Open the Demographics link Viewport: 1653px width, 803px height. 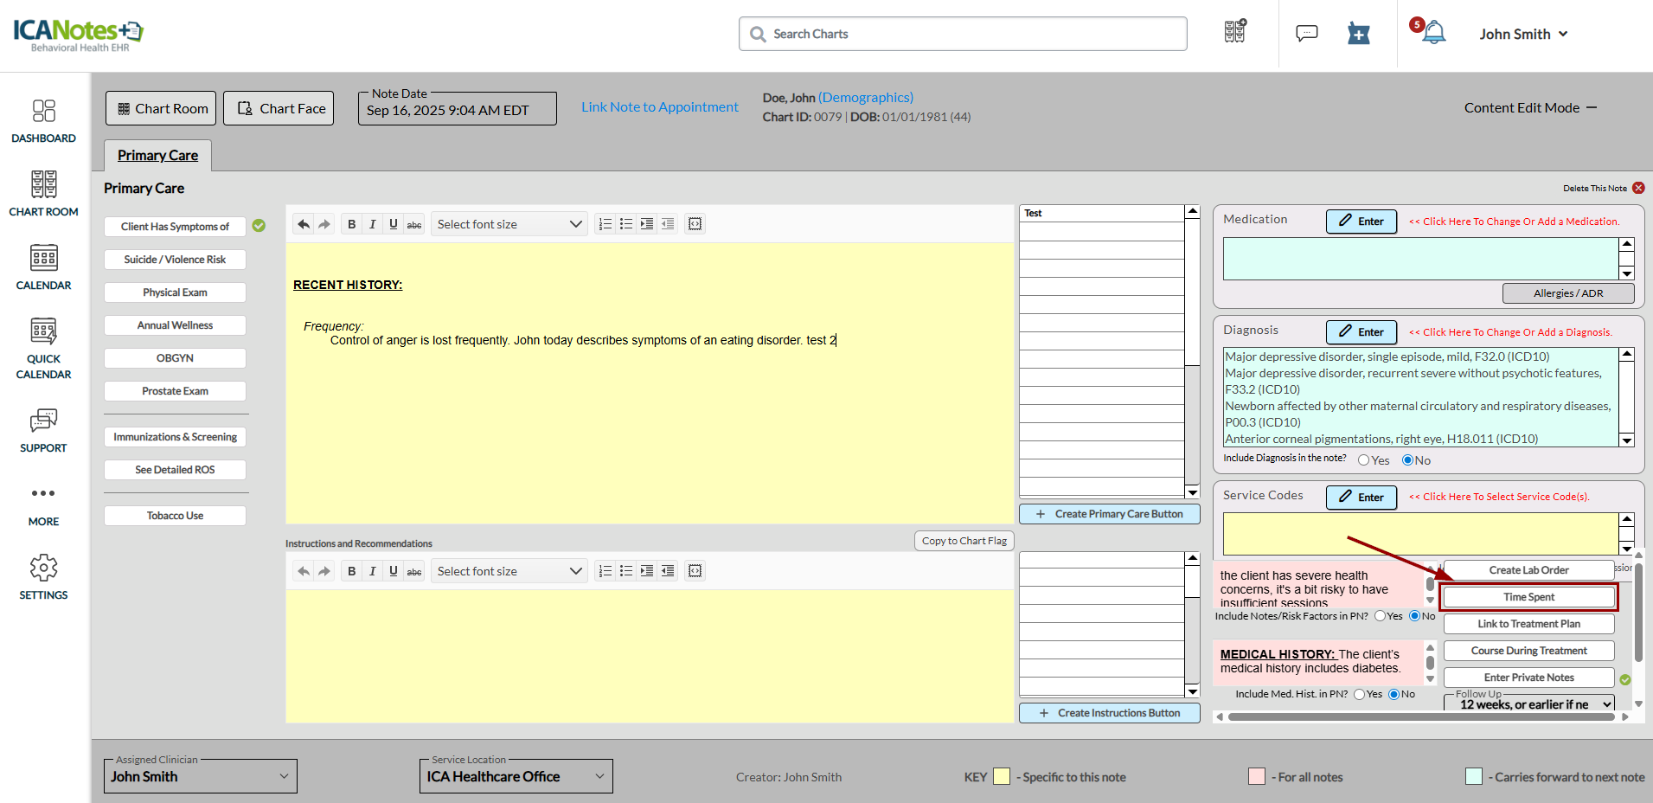click(x=866, y=98)
